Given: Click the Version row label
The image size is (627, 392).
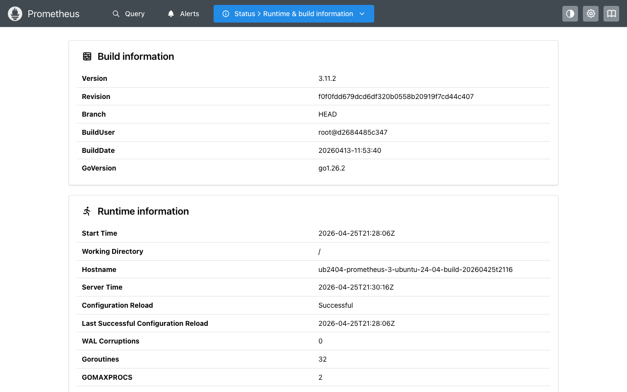Looking at the screenshot, I should point(95,78).
